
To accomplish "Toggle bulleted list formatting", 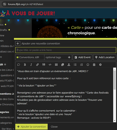I will (x=75, y=65).
